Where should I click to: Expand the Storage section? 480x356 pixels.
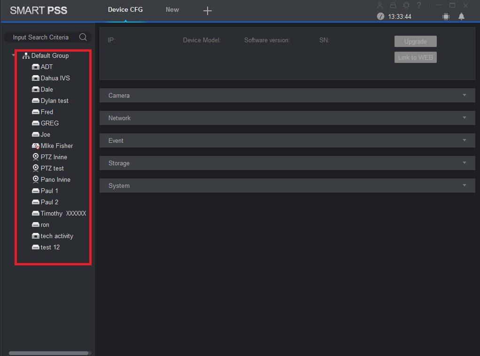tap(287, 163)
